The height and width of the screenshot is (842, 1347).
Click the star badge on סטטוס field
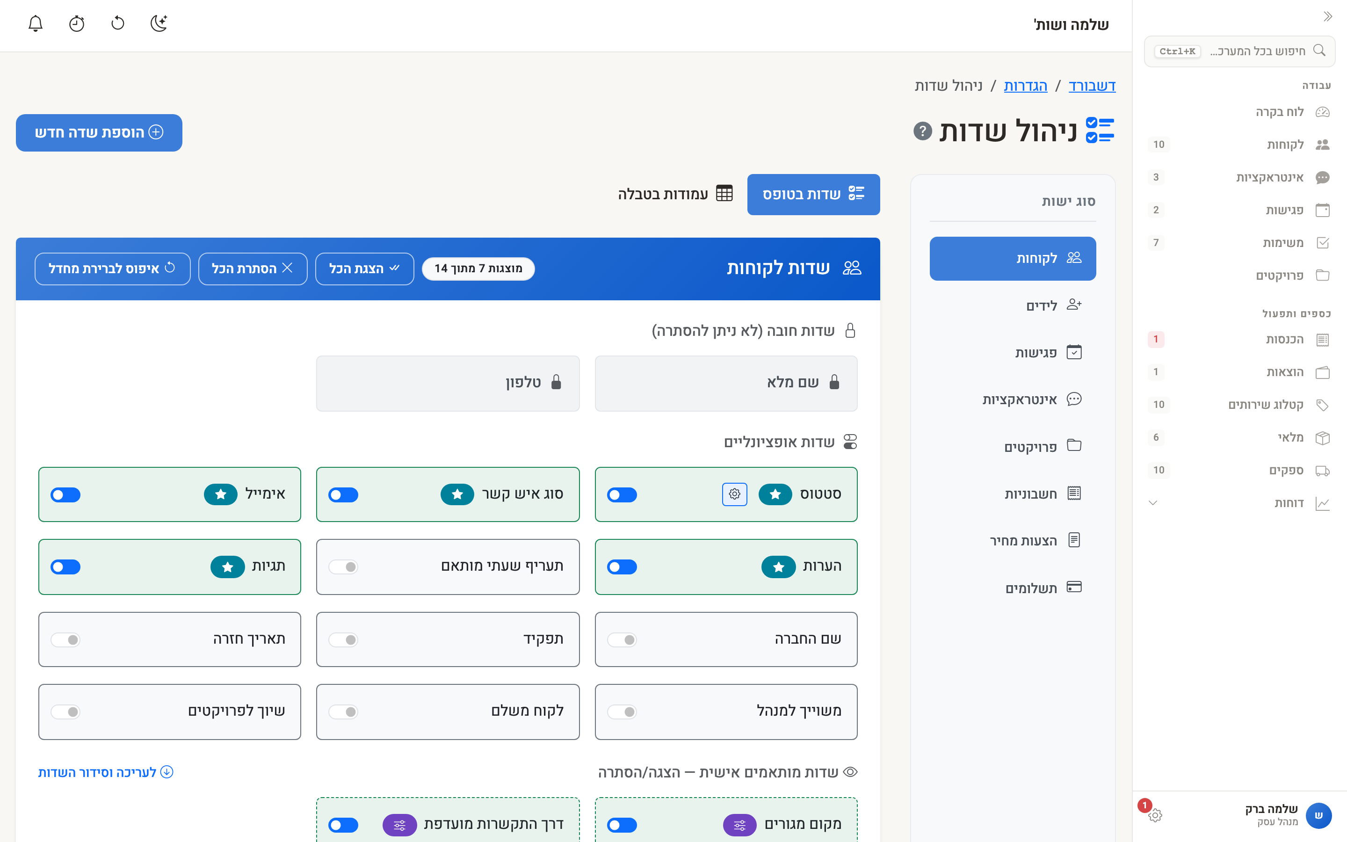[775, 494]
